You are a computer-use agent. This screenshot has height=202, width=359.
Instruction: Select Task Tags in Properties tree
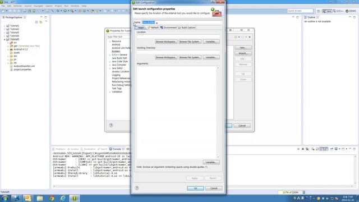click(x=117, y=89)
